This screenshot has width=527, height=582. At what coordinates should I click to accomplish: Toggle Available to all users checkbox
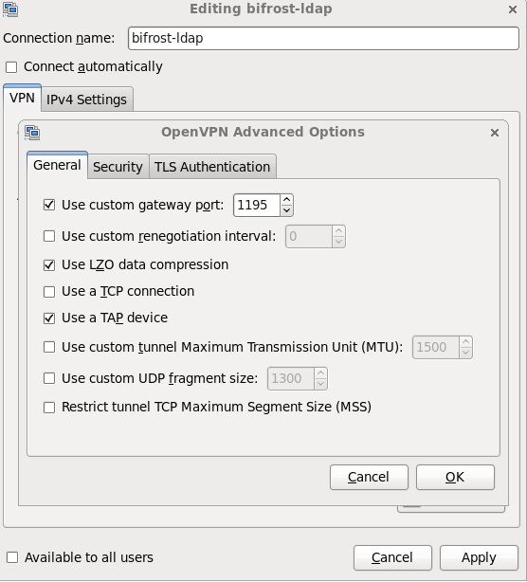(x=12, y=557)
